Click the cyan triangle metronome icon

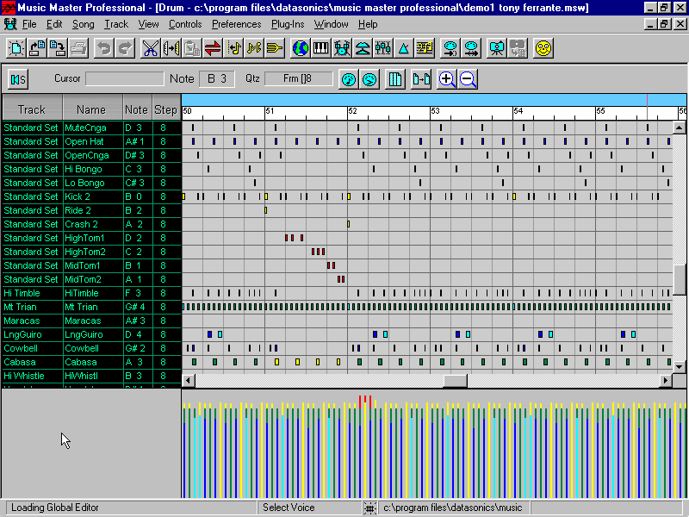click(403, 48)
